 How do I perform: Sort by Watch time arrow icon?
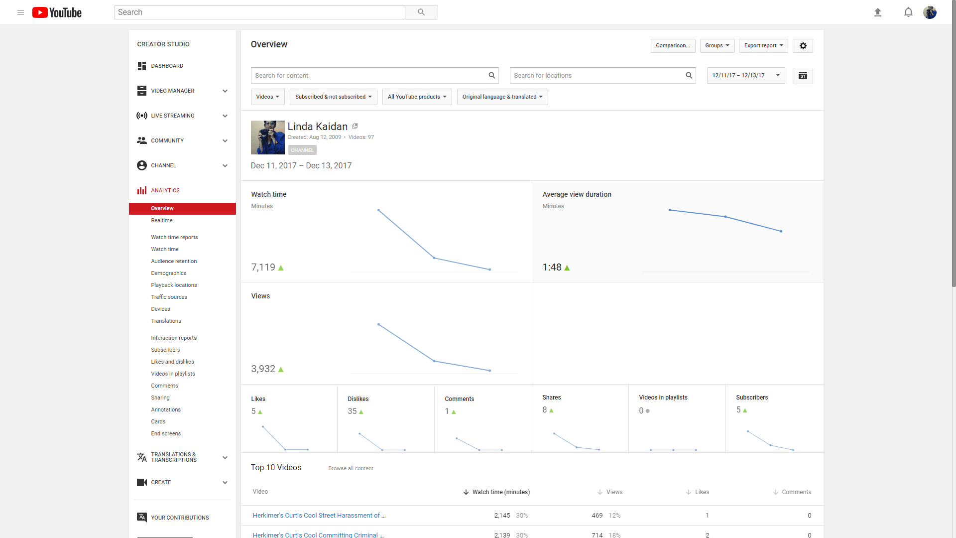pos(466,492)
